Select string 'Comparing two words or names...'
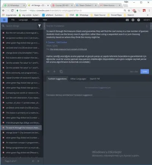This screenshot has height=165, width=152. pyautogui.click(x=21, y=93)
